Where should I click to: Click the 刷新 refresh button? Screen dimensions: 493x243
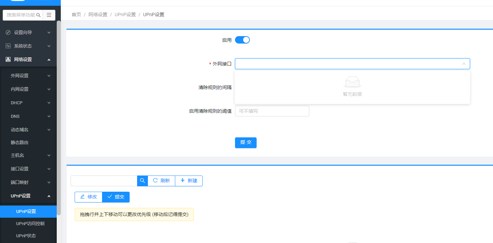(161, 181)
